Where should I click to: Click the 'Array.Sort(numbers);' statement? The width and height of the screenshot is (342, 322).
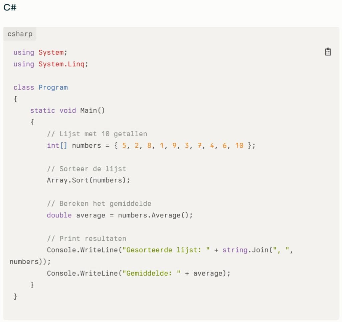tap(88, 180)
